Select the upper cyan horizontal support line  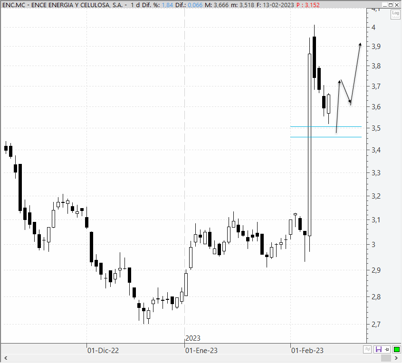coord(325,127)
